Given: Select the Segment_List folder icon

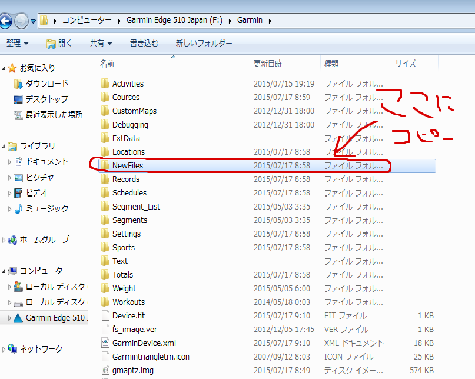Looking at the screenshot, I should [105, 207].
